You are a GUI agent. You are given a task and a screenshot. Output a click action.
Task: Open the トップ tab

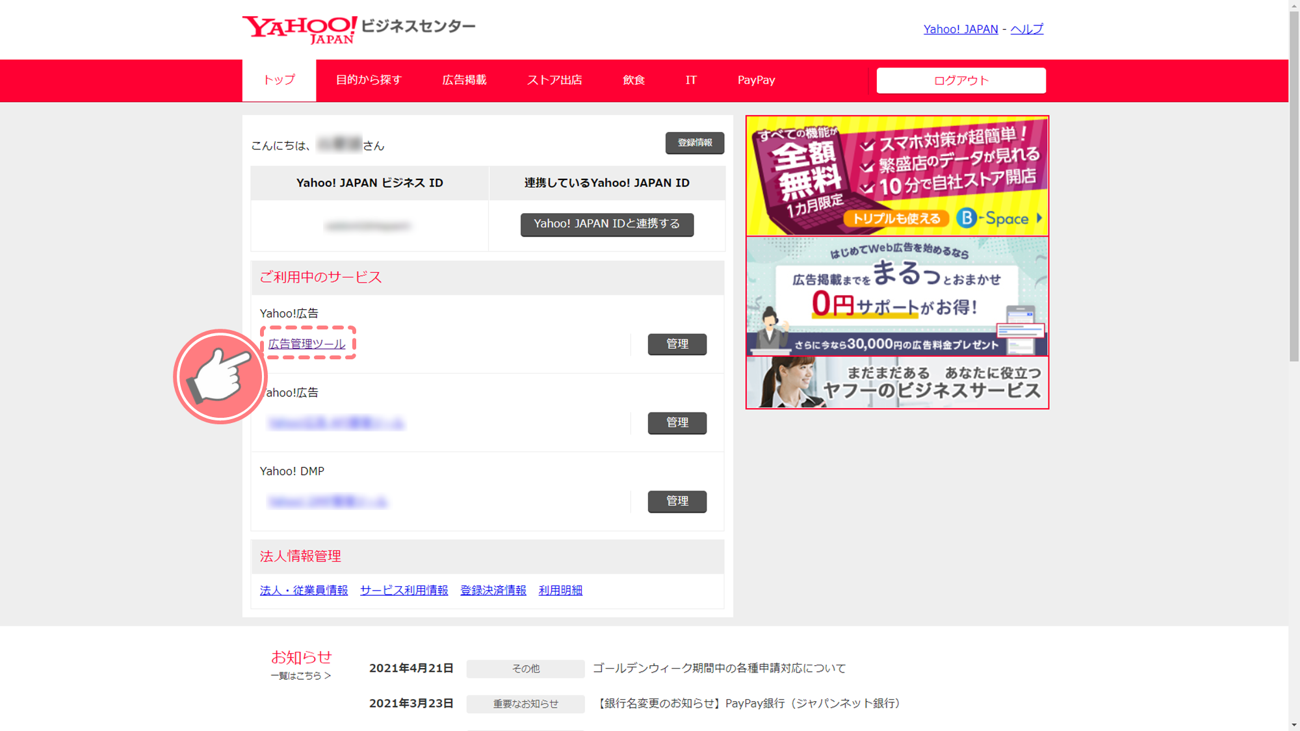[x=279, y=80]
